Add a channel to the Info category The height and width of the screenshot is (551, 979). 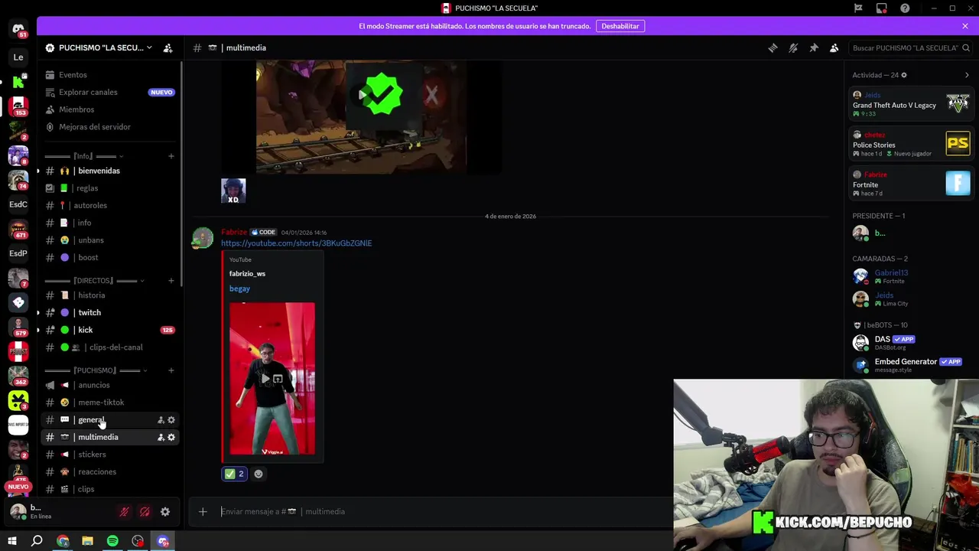171,156
